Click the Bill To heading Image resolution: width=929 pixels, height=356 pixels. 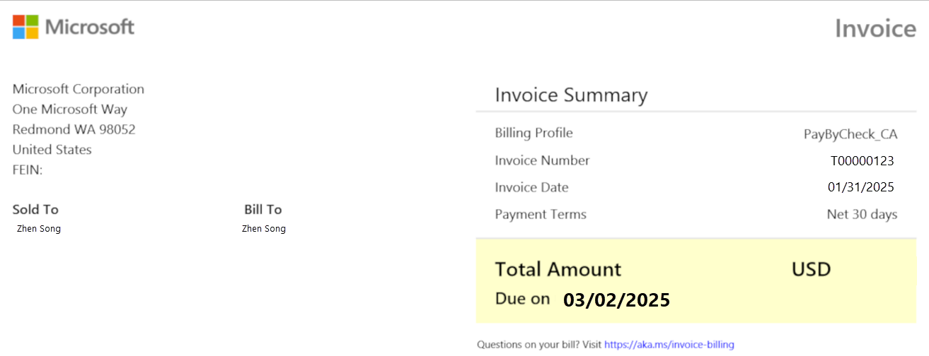click(x=263, y=209)
